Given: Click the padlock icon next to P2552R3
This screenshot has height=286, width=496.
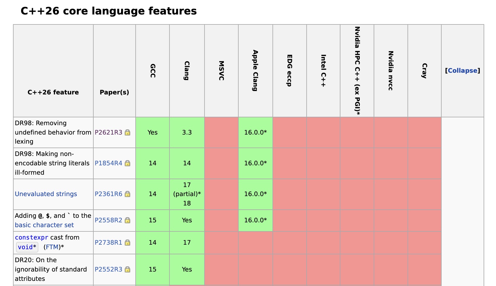Looking at the screenshot, I should point(127,269).
